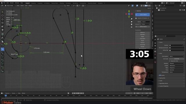The height and width of the screenshot is (104, 186).
Task: Switch to the Modeling workspace tab
Action: [33, 3]
